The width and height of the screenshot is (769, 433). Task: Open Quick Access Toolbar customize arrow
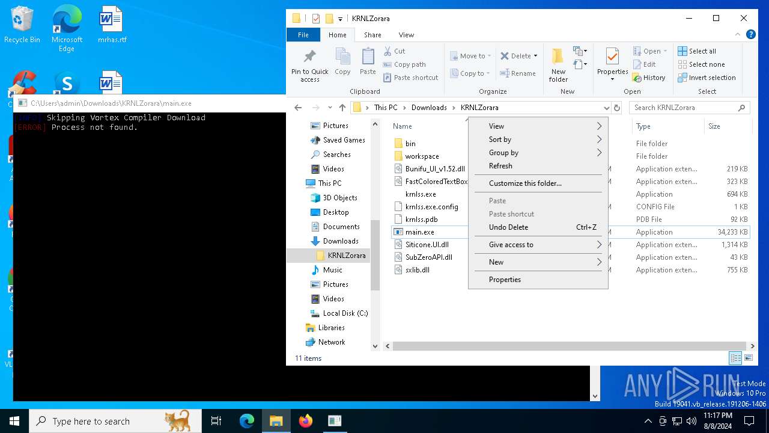pos(340,19)
